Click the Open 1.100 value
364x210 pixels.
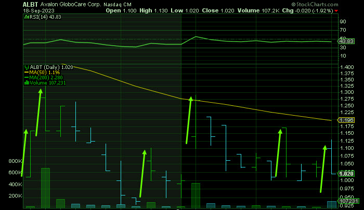[x=121, y=11]
